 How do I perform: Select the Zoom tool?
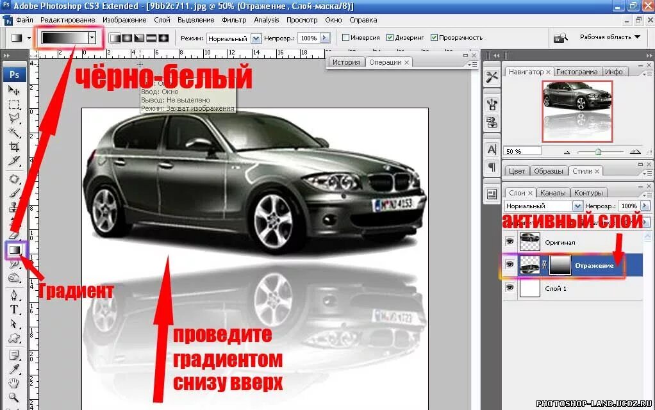click(x=14, y=397)
